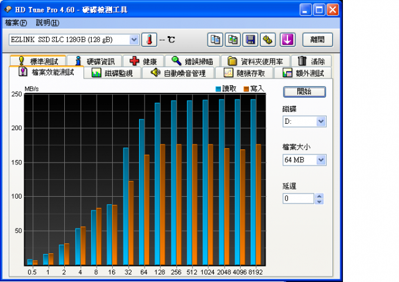This screenshot has width=399, height=282.
Task: Open the 檔案(F) menu
Action: 16,23
